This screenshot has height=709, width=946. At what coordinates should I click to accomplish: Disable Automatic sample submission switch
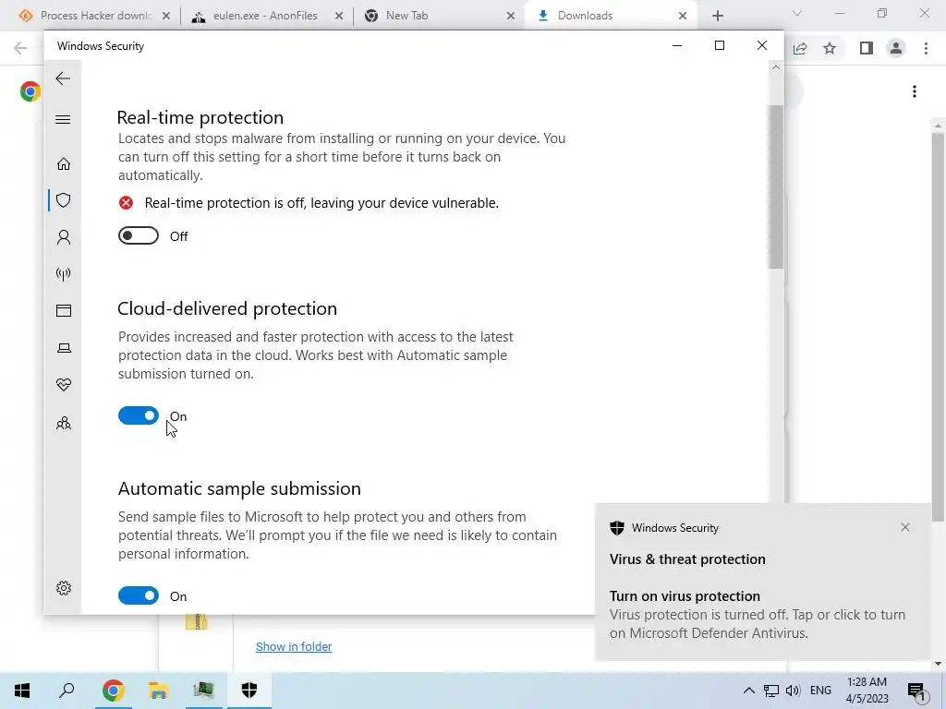coord(139,595)
